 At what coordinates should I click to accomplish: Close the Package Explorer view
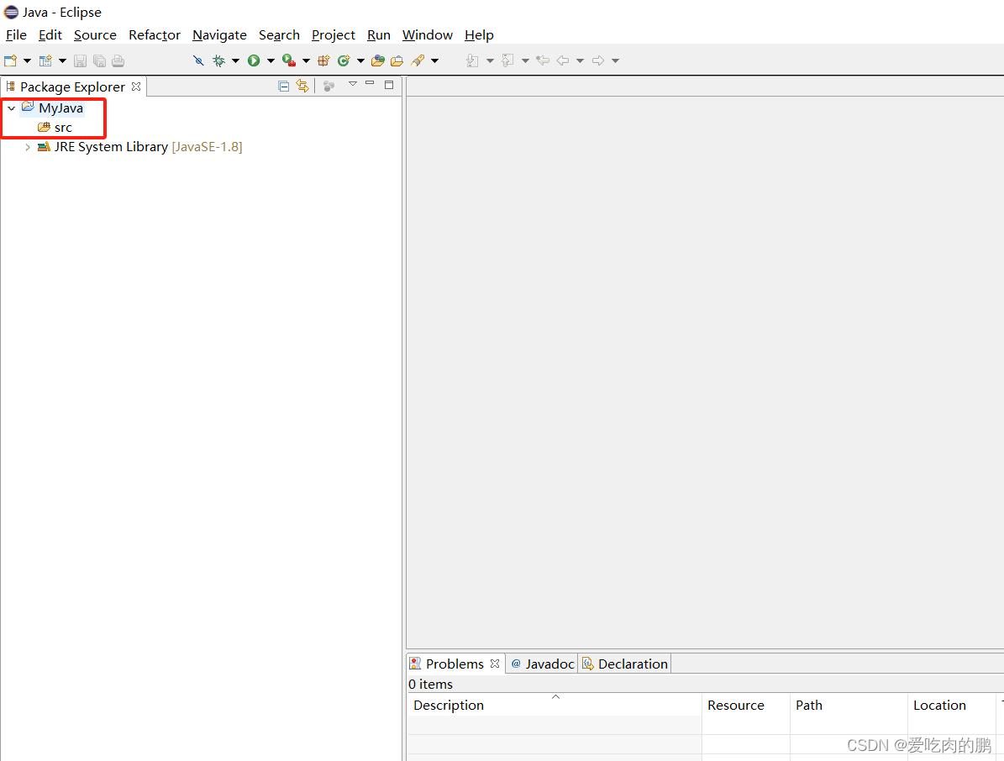pos(136,87)
